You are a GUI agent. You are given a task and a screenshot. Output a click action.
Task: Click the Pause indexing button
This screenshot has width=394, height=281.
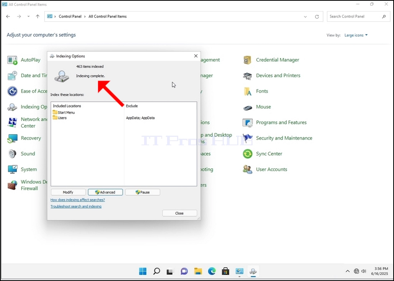[143, 192]
